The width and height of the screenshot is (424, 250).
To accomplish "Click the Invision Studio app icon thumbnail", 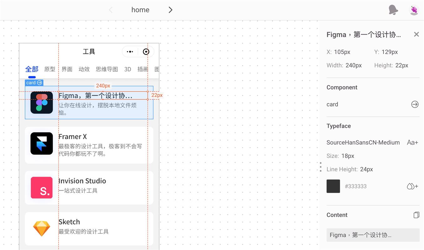I will pos(42,188).
